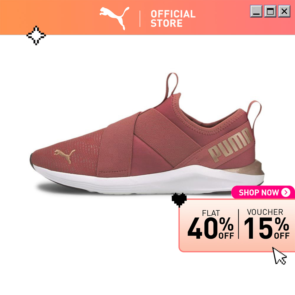Click the Voucher 15% off offer
295x295 pixels.
[x=266, y=224]
